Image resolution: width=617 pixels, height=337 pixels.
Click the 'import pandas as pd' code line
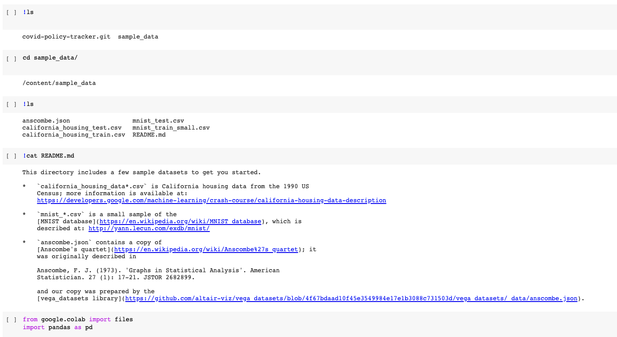pyautogui.click(x=58, y=327)
